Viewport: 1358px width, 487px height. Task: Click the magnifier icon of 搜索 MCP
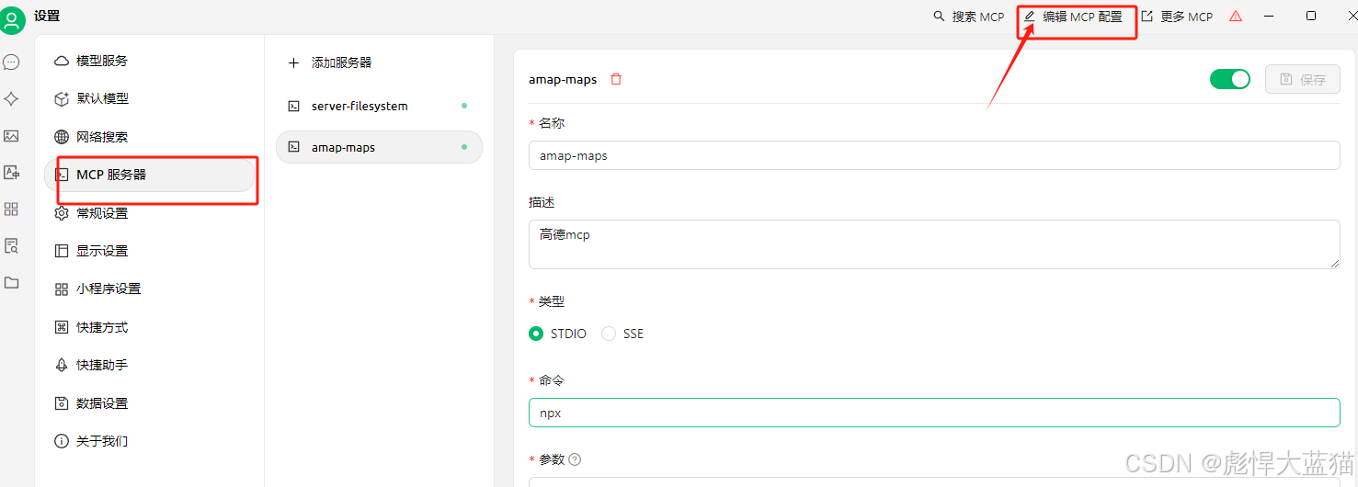click(939, 17)
